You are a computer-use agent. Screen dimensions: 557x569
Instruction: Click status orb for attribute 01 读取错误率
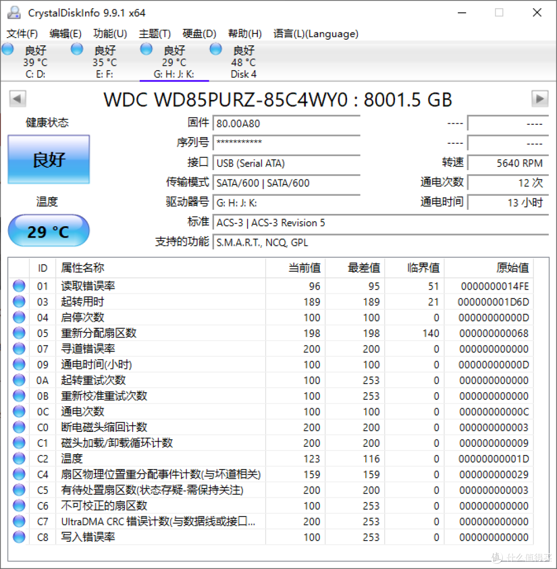coord(19,286)
